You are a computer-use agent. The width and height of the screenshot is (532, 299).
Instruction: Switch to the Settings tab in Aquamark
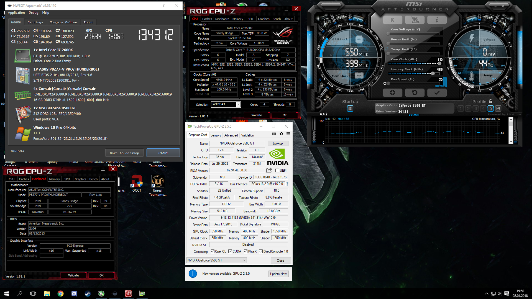[35, 22]
